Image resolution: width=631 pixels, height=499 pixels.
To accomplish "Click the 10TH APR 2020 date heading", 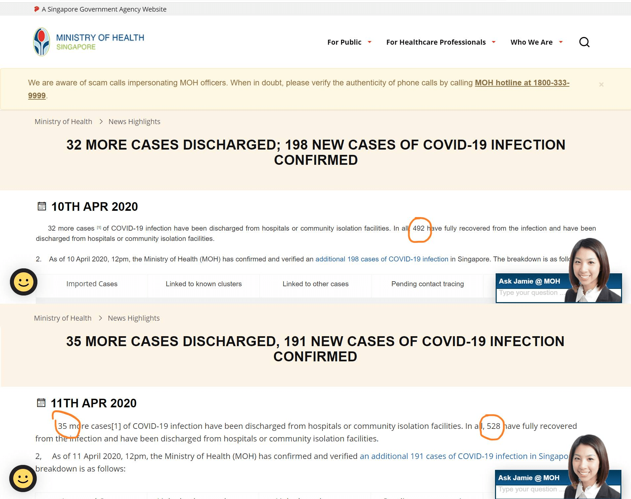I will (95, 206).
